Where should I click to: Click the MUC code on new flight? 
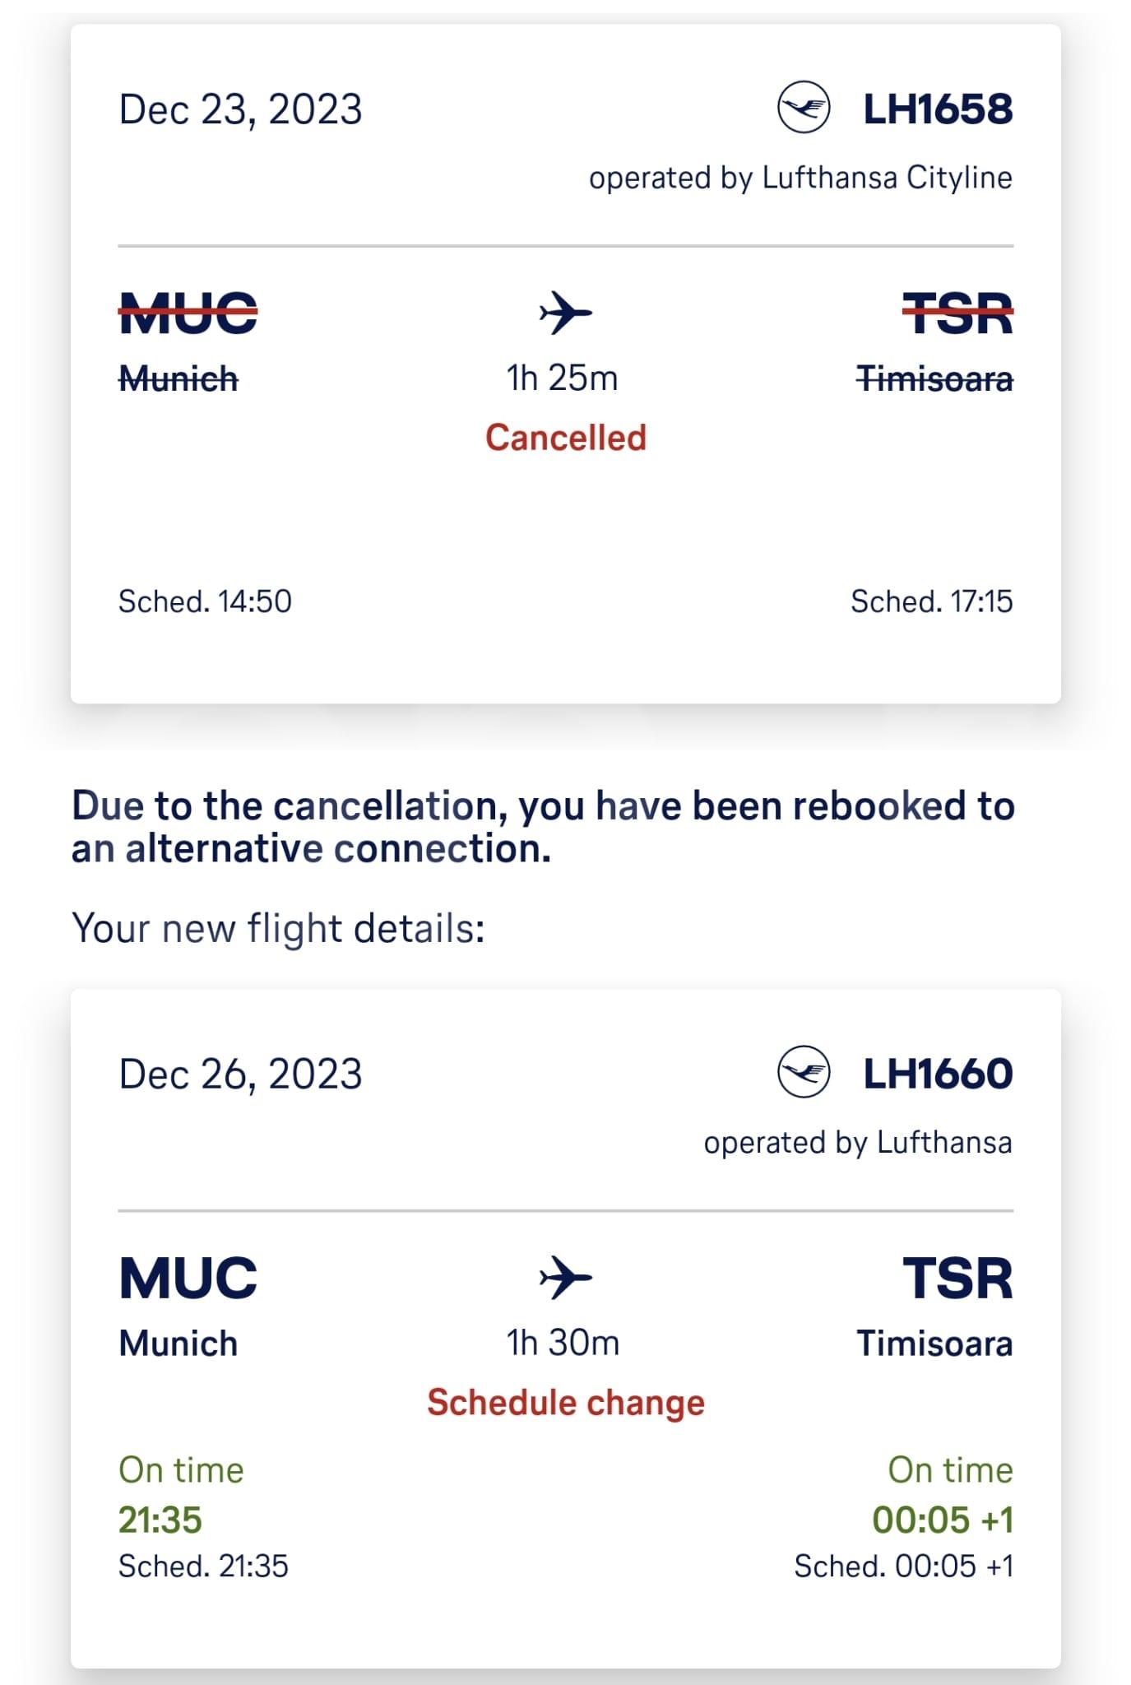tap(188, 1278)
